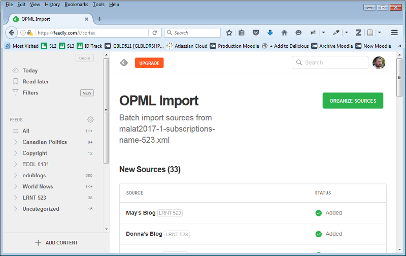Click the ORGANIZE SOURCES button
This screenshot has width=406, height=256.
click(x=353, y=101)
